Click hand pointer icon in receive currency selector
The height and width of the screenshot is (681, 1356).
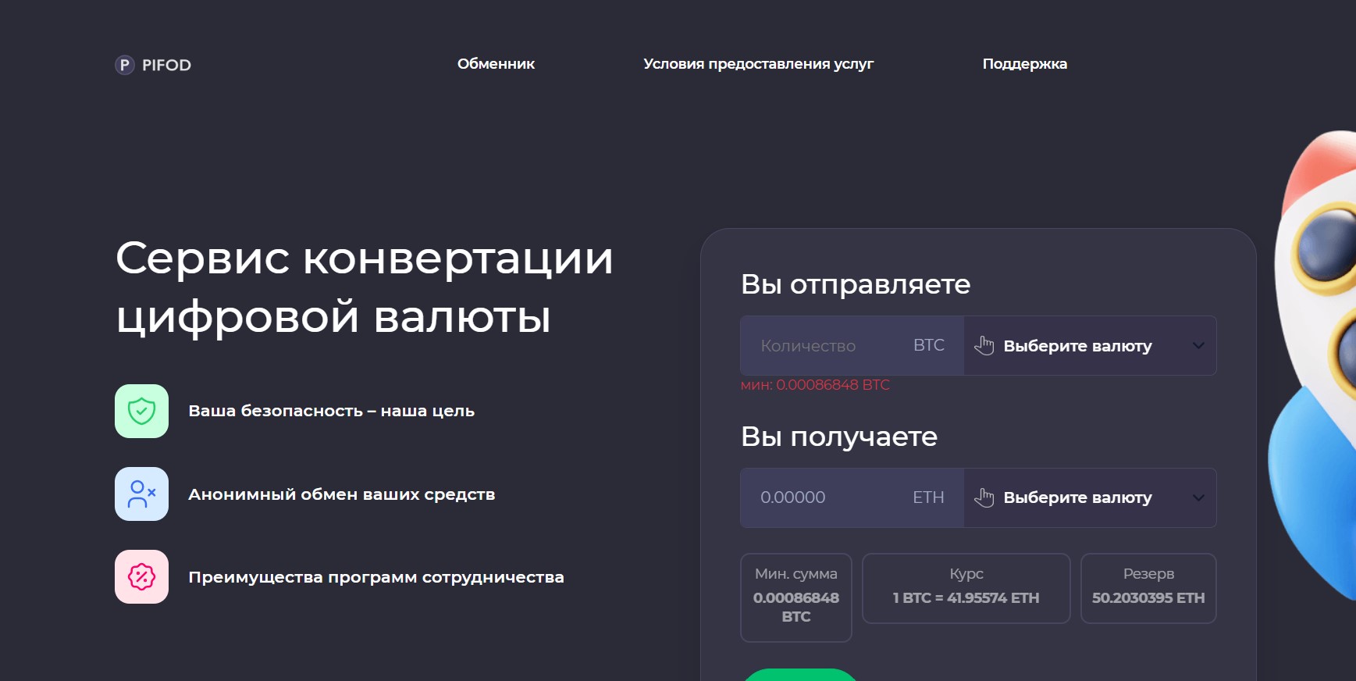point(984,497)
